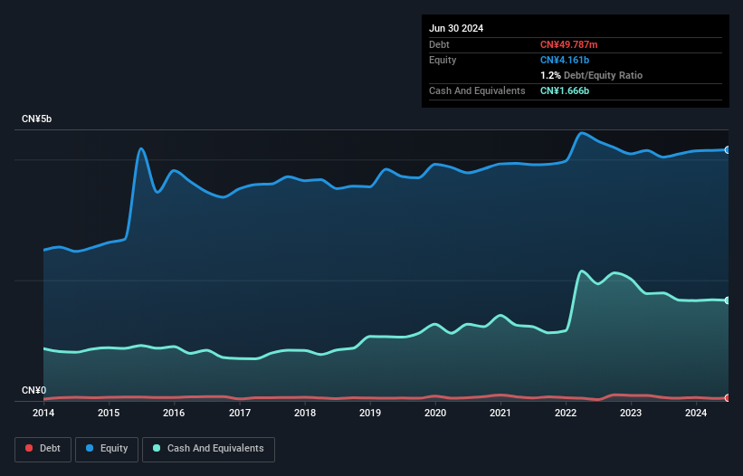Click the Jun 30 2024 tooltip date
This screenshot has width=743, height=476.
tap(456, 28)
